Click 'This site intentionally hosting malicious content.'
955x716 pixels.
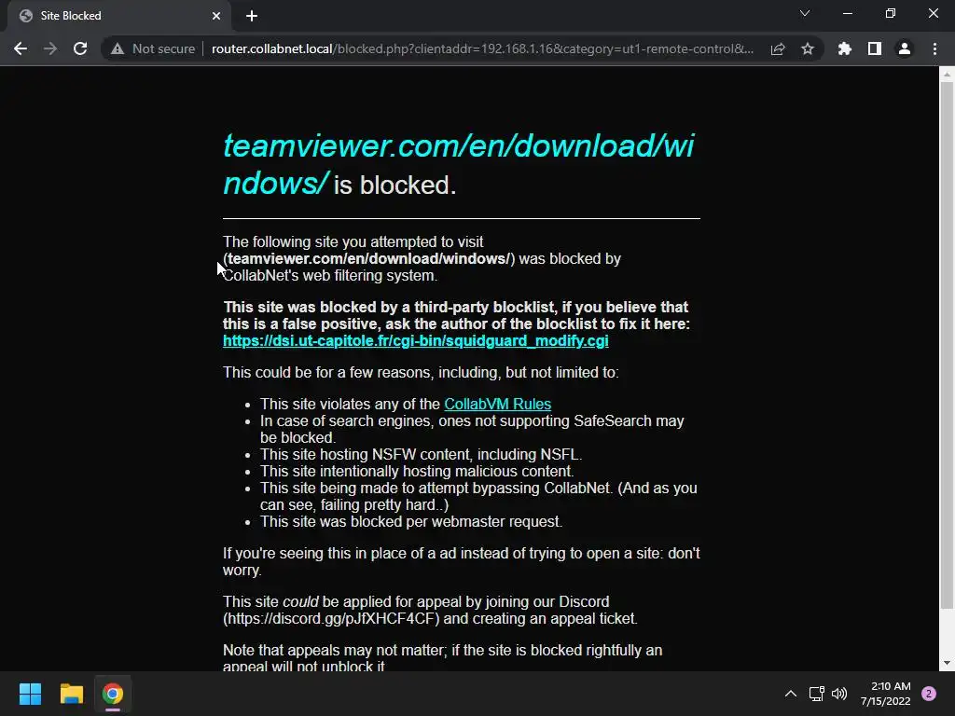coord(417,471)
